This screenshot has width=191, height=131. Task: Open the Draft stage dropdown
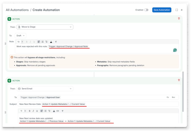(21, 36)
